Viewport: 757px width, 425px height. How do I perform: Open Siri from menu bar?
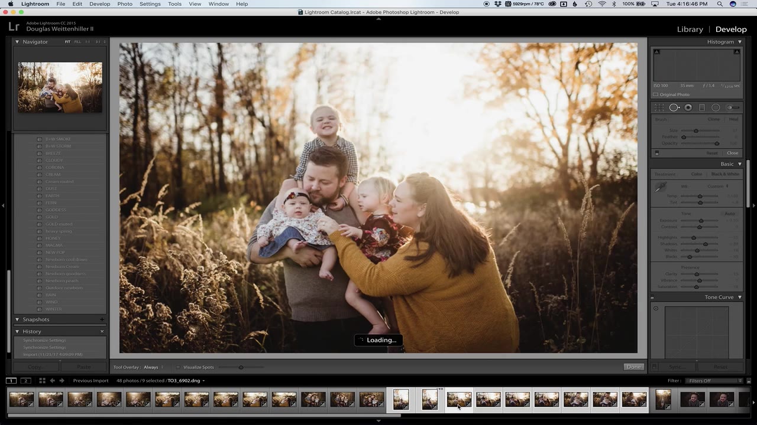(733, 4)
